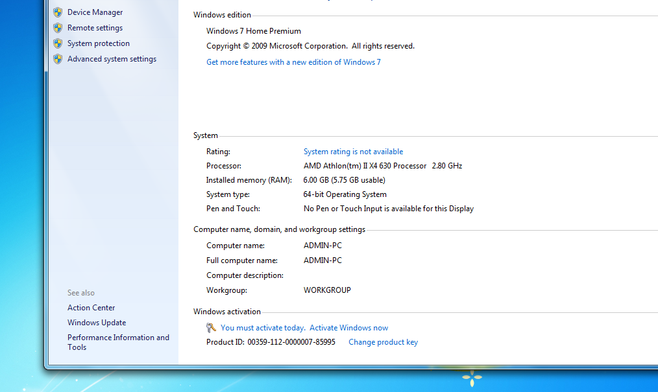Click System rating is not available link
Image resolution: width=658 pixels, height=392 pixels.
coord(353,152)
